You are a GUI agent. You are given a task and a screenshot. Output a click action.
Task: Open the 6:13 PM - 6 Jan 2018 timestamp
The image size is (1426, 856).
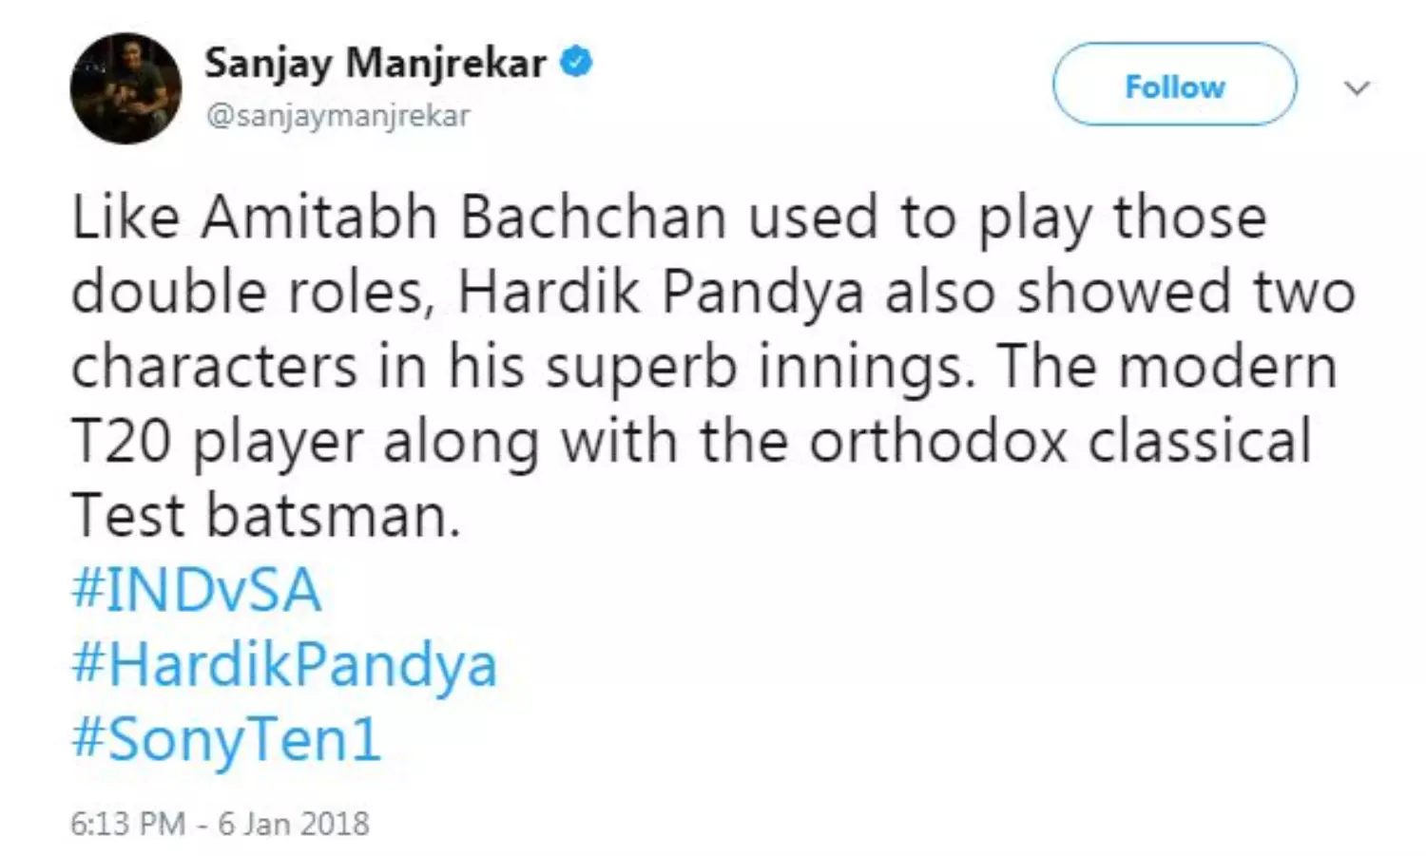(x=220, y=823)
